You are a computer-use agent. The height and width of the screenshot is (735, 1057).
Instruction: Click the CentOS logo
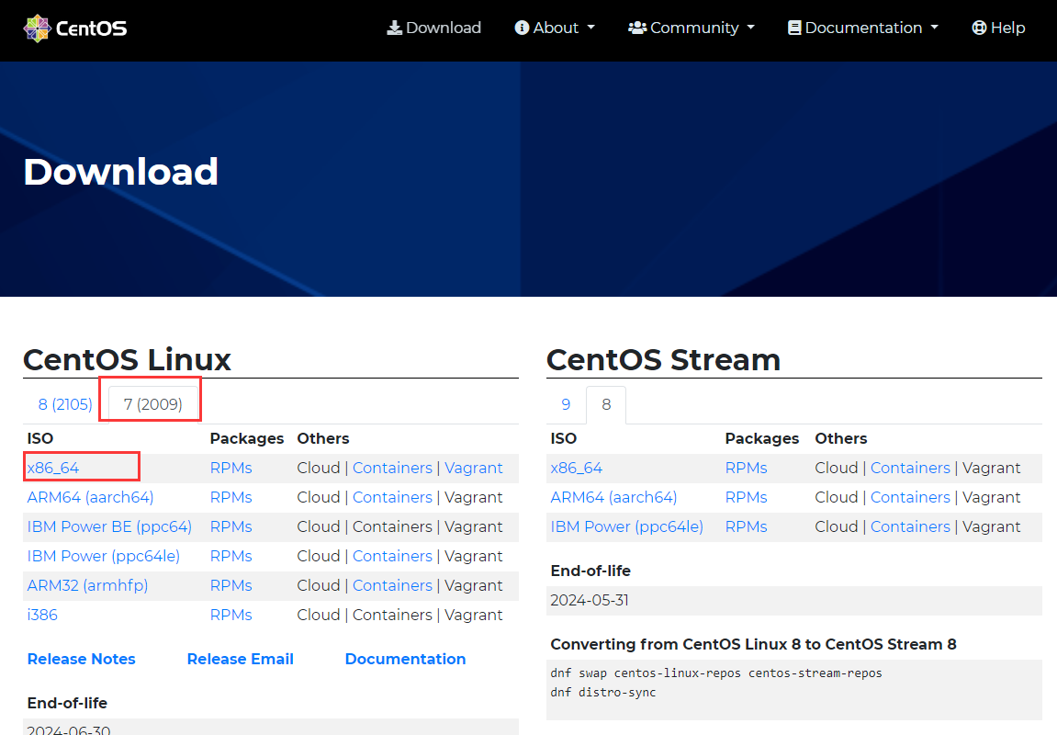[74, 28]
